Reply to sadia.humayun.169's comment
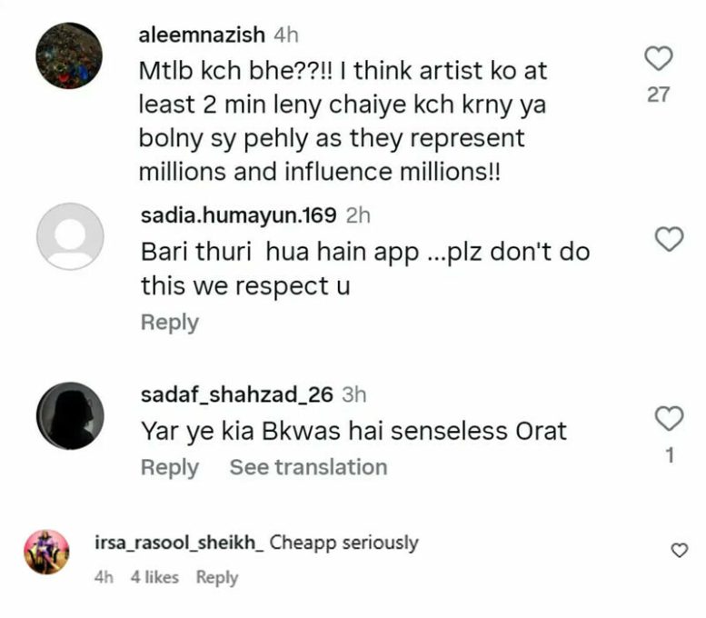The height and width of the screenshot is (618, 706). [x=169, y=323]
